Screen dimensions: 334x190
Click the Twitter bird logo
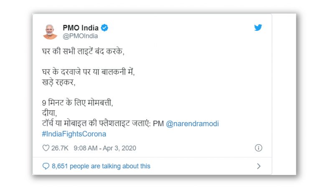258,28
